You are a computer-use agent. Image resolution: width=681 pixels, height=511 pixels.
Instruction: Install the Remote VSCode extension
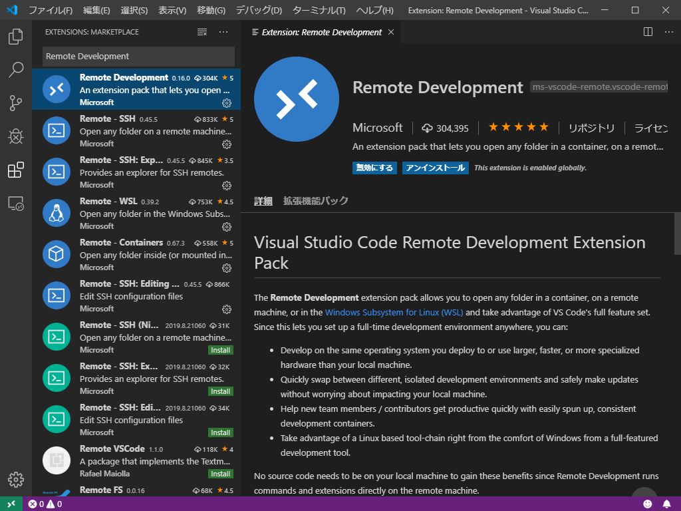(x=221, y=474)
